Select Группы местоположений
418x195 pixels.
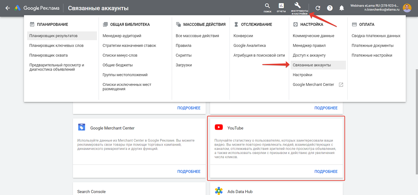(x=125, y=75)
